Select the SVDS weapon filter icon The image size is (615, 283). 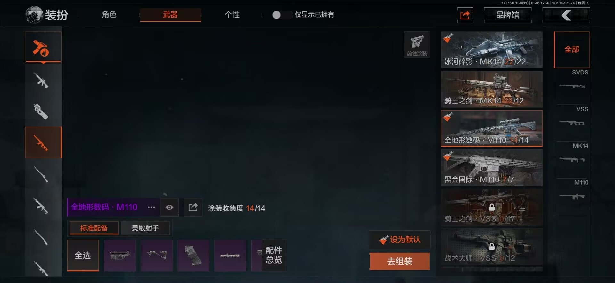pyautogui.click(x=572, y=82)
